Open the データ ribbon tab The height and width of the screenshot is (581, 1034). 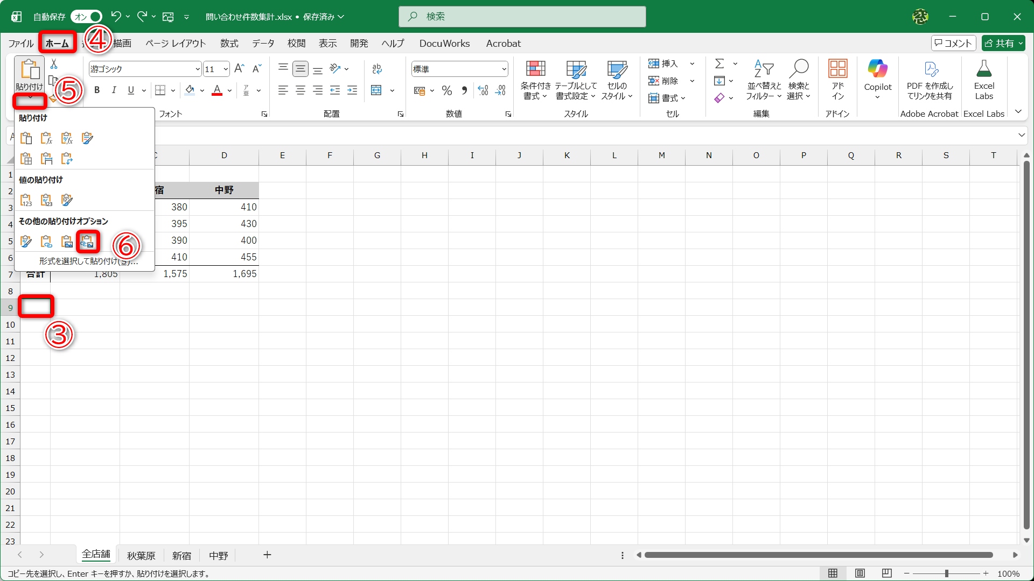[x=263, y=44]
